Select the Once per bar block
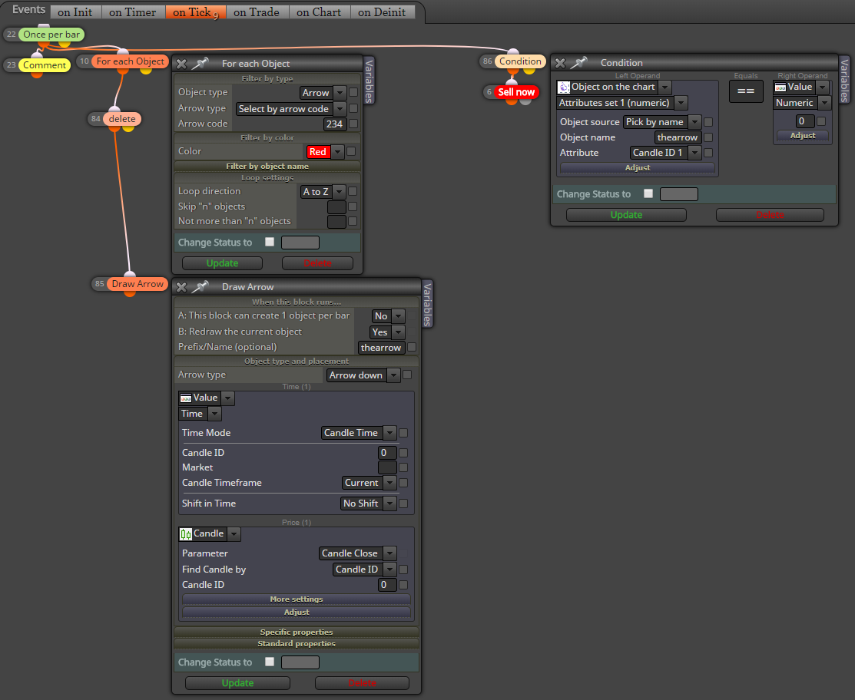Screen dimensions: 855x700 [51, 35]
